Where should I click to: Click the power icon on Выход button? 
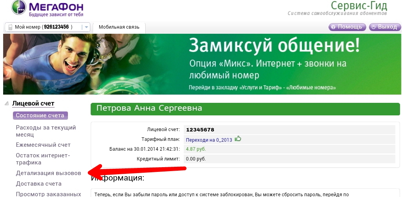373,27
